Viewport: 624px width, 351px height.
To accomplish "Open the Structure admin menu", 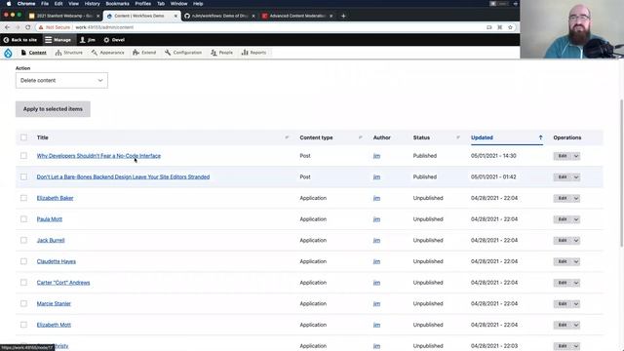I will 69,53.
